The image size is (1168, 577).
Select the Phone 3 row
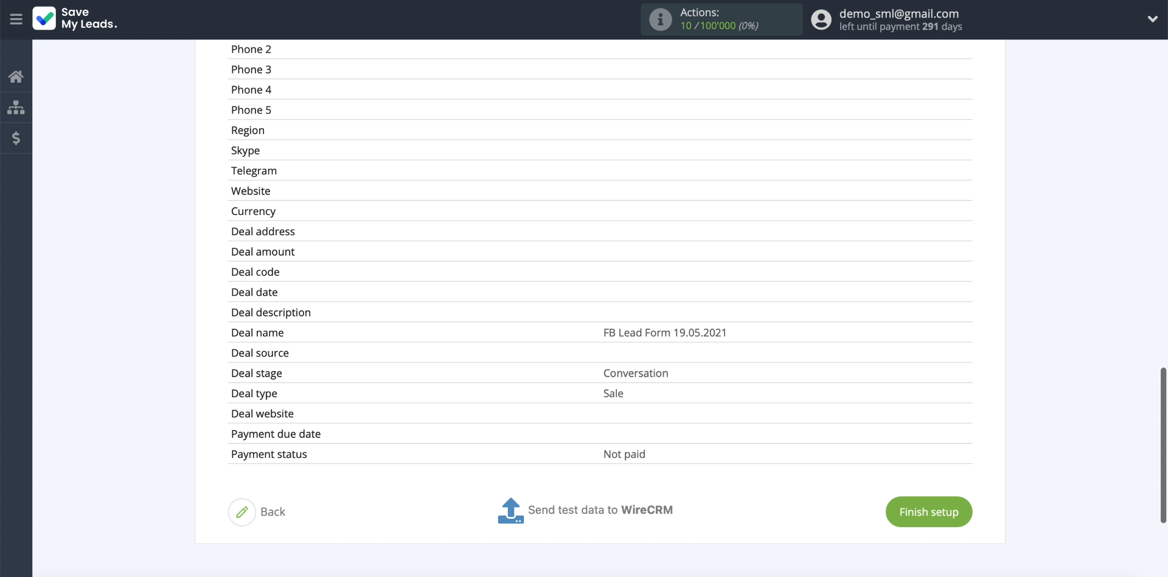(600, 69)
